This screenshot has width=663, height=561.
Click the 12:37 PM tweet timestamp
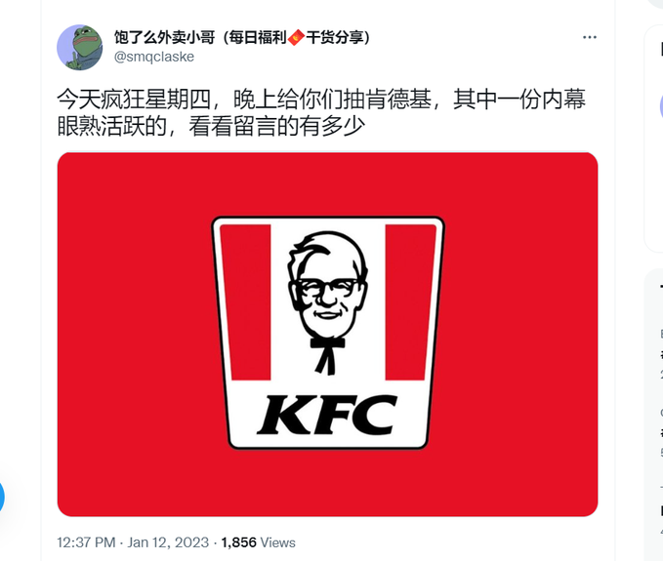86,542
